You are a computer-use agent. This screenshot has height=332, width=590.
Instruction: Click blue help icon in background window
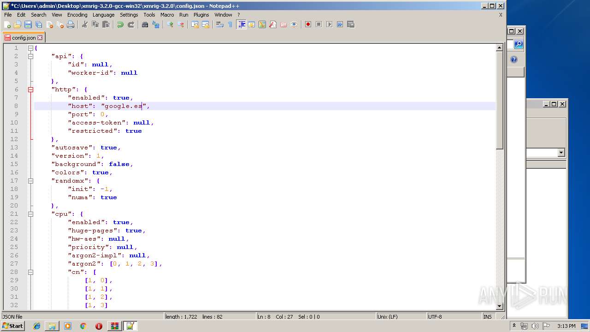click(x=514, y=59)
